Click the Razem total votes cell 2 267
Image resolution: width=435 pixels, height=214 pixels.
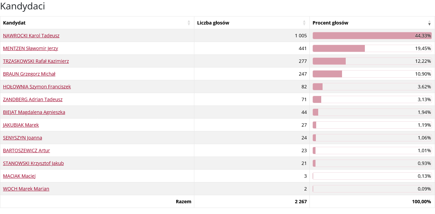(301, 202)
